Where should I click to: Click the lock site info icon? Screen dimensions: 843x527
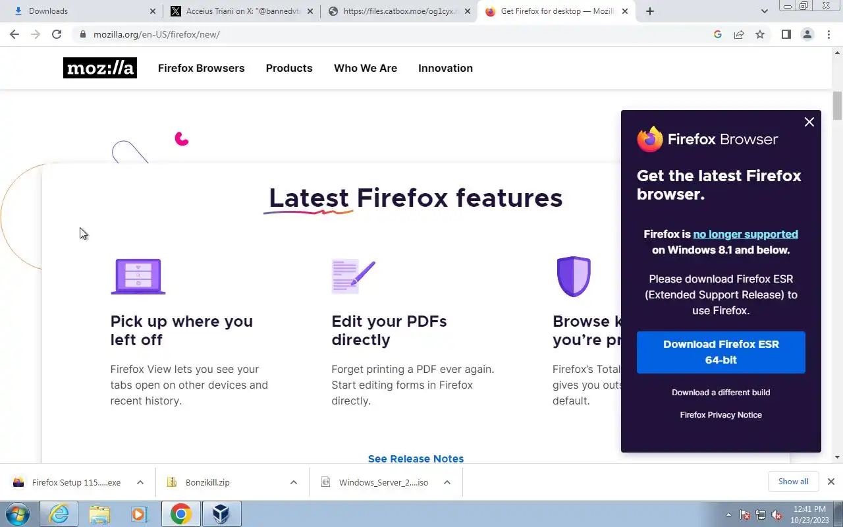click(x=82, y=34)
